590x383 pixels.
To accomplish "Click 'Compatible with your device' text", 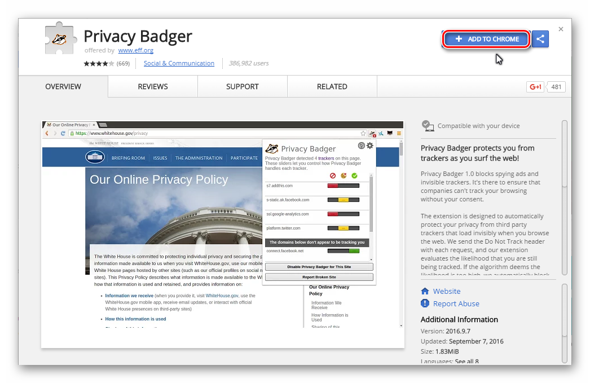I will tap(479, 126).
